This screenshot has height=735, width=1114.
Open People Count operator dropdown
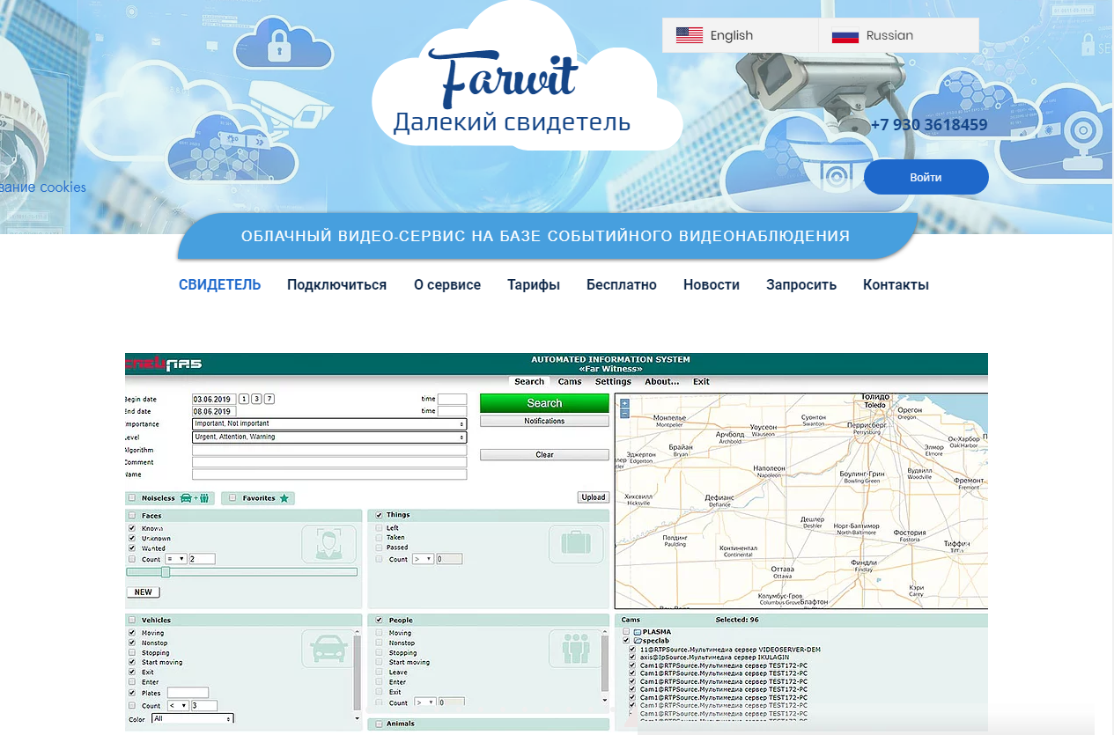(425, 702)
